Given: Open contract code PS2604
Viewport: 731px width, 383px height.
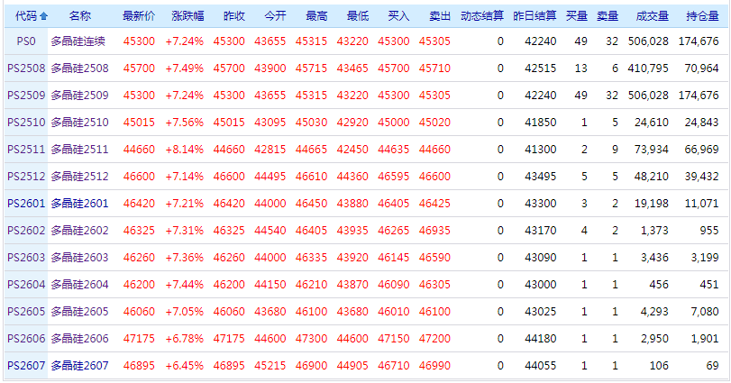Looking at the screenshot, I should pos(26,284).
